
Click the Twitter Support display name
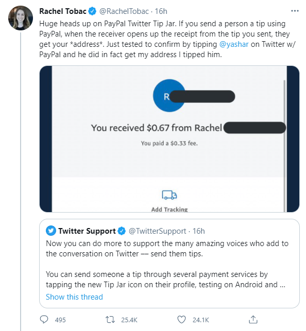tap(87, 231)
